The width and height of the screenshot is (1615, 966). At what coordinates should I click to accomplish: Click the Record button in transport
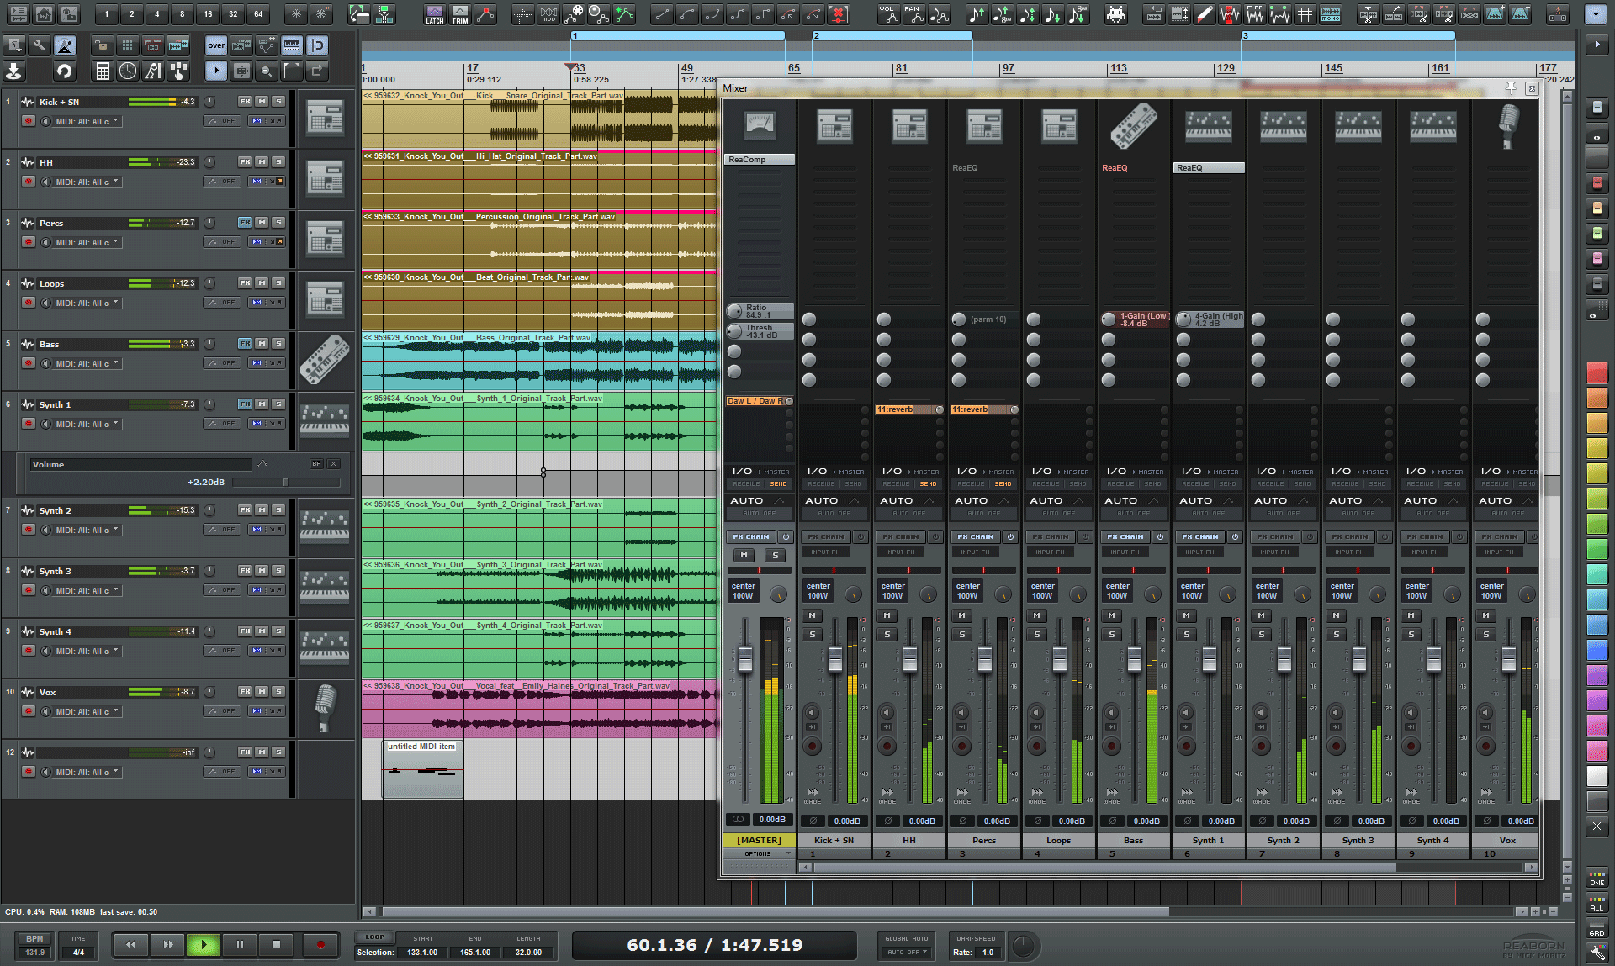(320, 944)
